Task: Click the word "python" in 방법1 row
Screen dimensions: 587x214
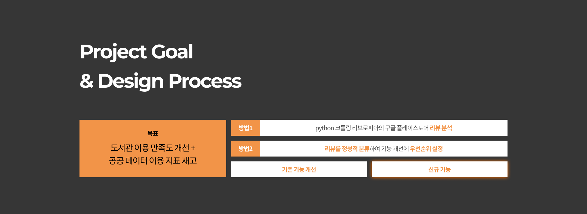Action: click(x=324, y=128)
